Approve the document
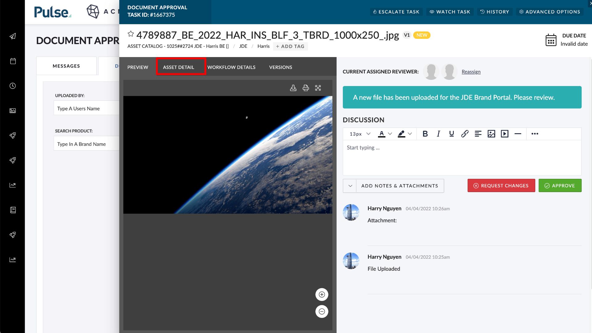The image size is (592, 333). (560, 186)
